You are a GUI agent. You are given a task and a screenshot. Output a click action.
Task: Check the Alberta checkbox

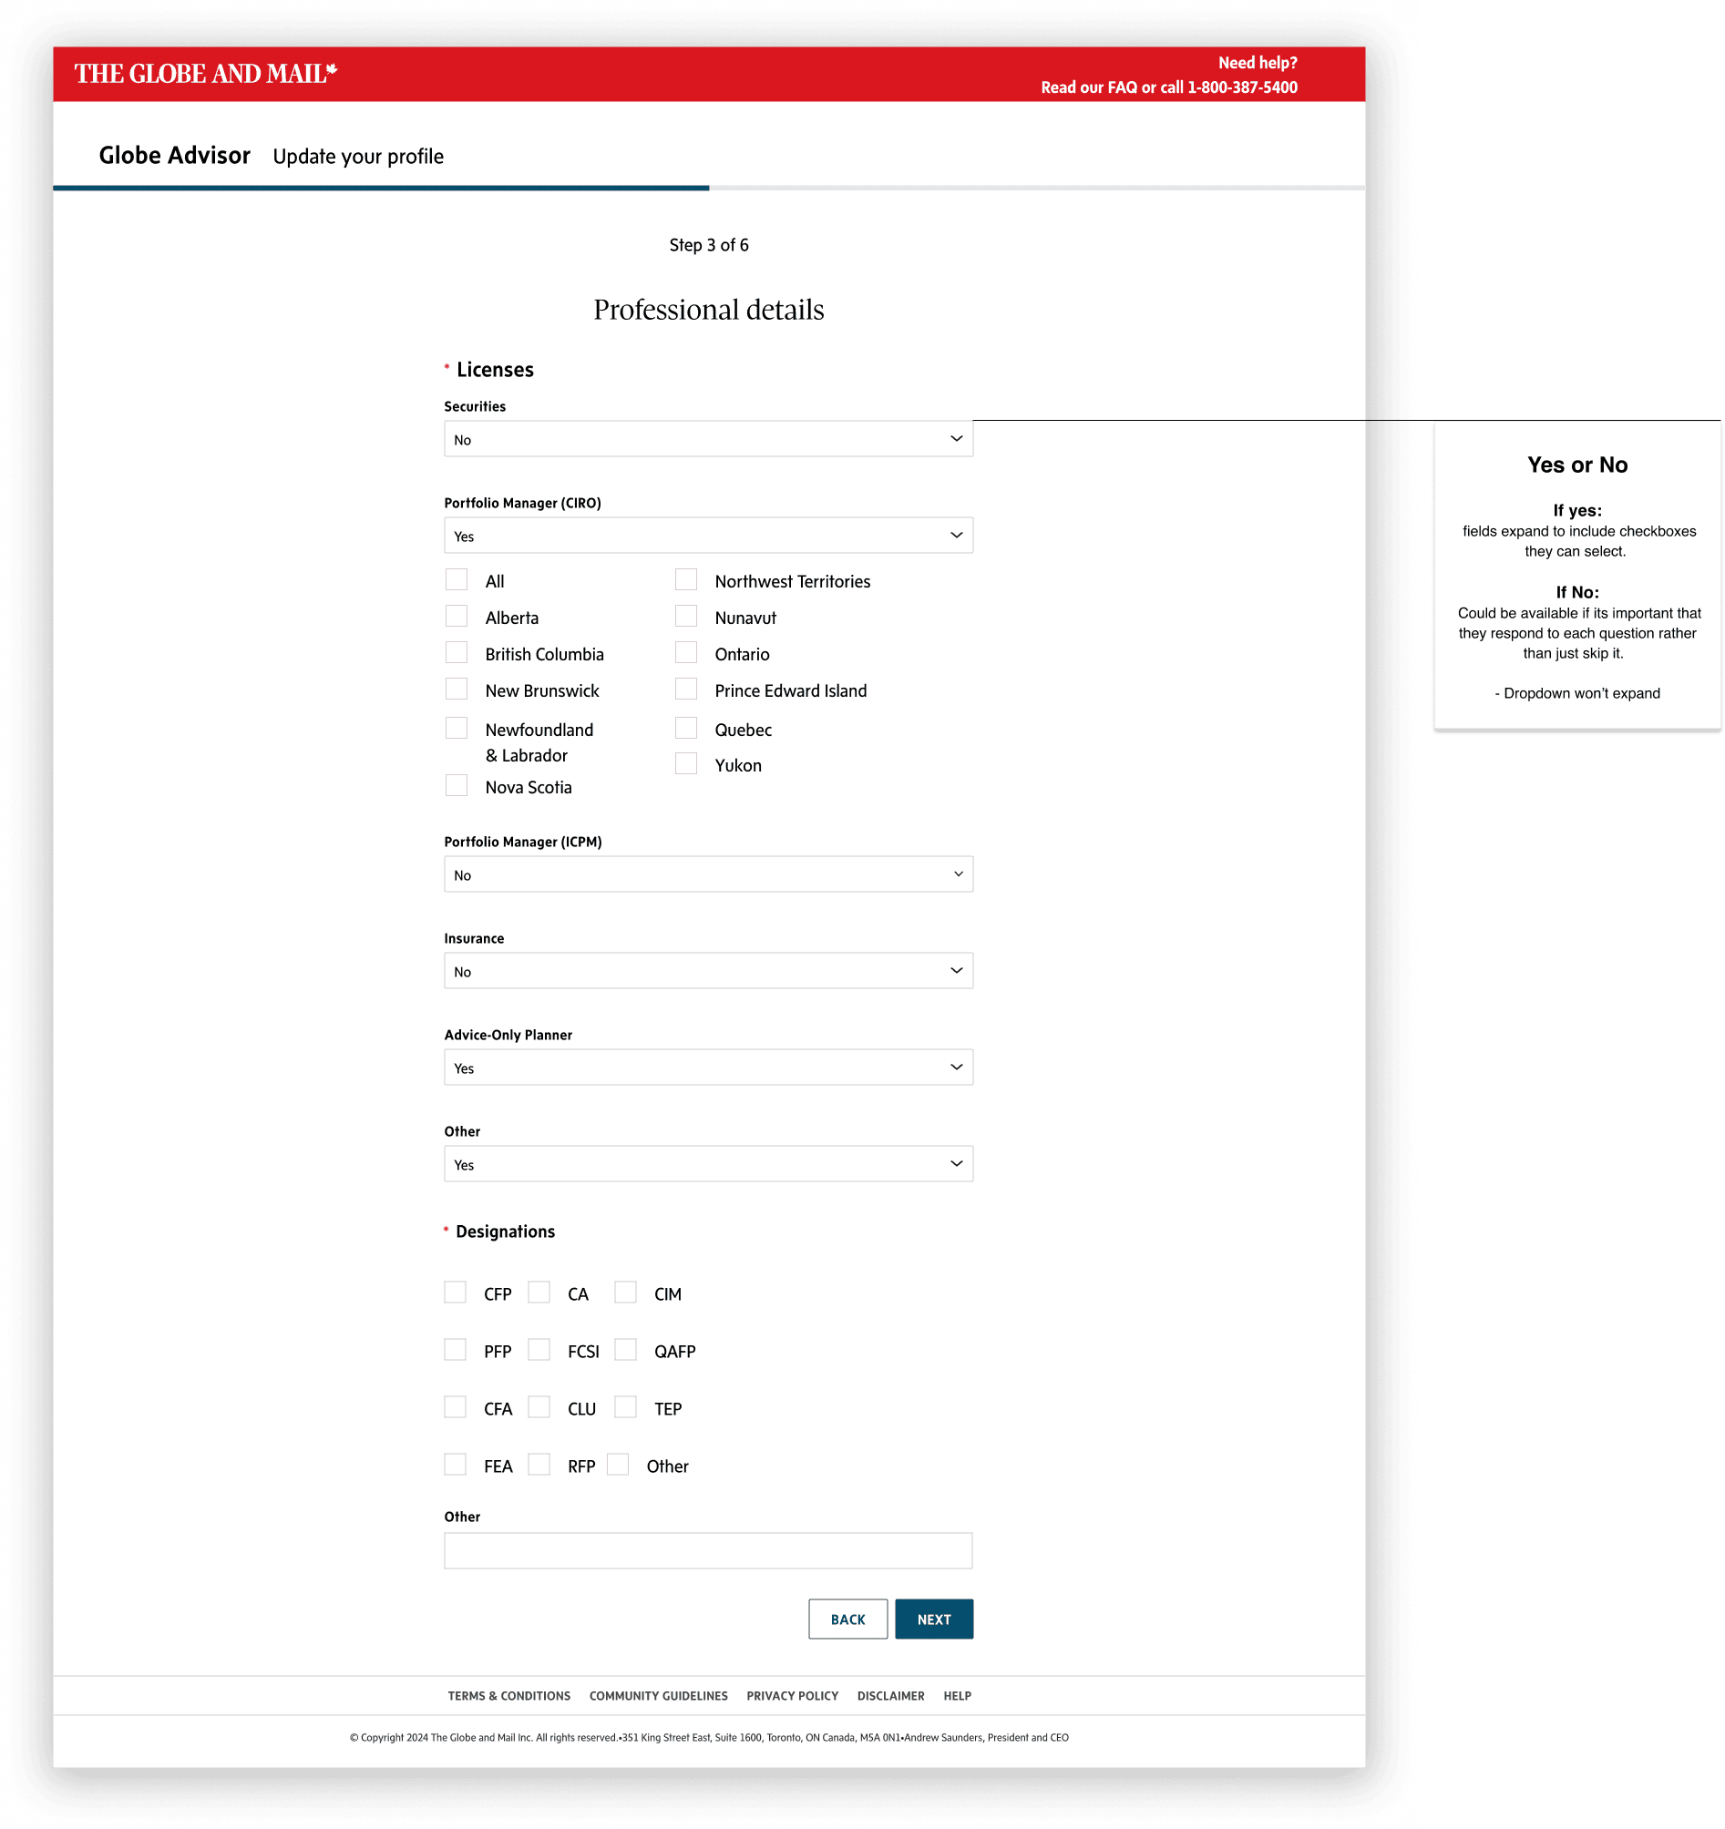pyautogui.click(x=456, y=617)
